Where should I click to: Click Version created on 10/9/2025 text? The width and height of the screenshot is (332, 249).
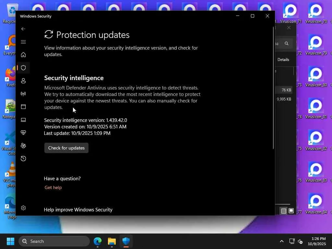pos(85,127)
